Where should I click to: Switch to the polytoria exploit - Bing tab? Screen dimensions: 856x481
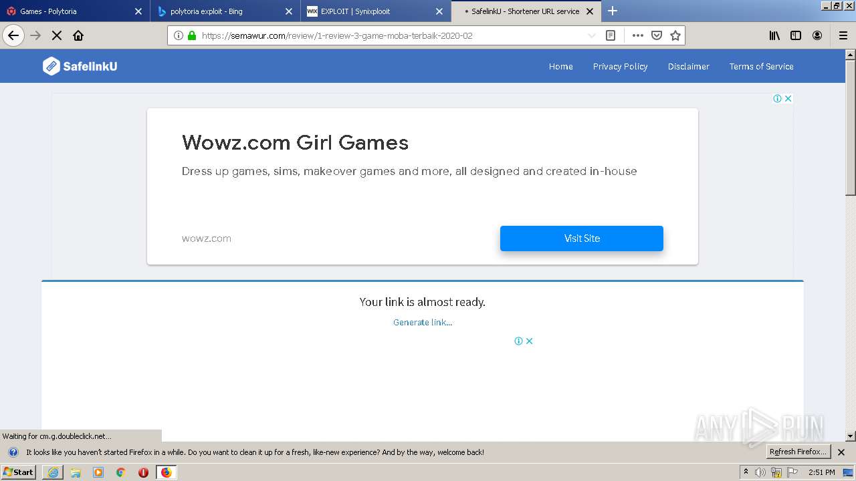coord(224,11)
